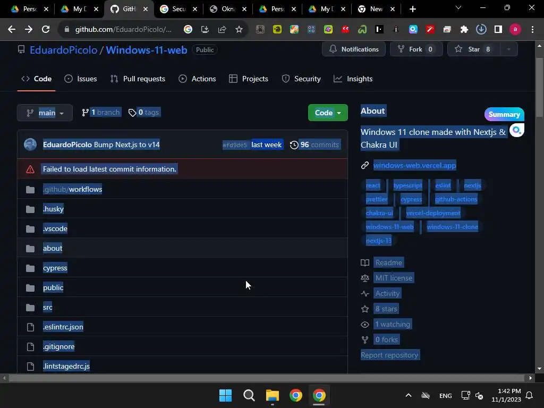This screenshot has height=408, width=544.
Task: Go back to the previous page
Action: pos(12,30)
